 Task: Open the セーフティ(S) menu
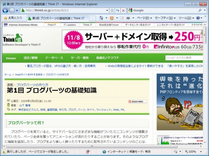click(165, 18)
